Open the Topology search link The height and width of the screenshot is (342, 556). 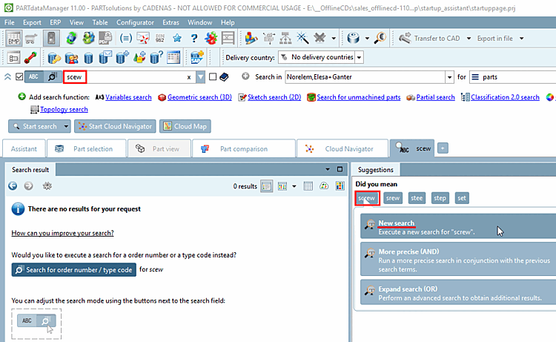coord(64,109)
